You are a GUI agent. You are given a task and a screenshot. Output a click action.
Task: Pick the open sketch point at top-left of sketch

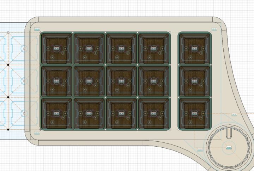[x=8, y=33]
